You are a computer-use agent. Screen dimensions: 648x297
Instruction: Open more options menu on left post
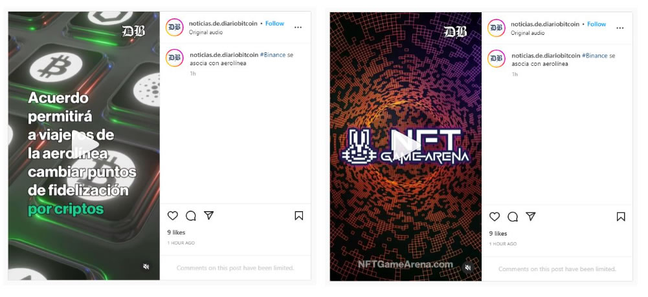(298, 27)
